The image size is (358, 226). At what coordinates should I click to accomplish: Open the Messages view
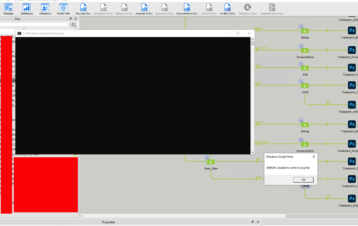8,9
